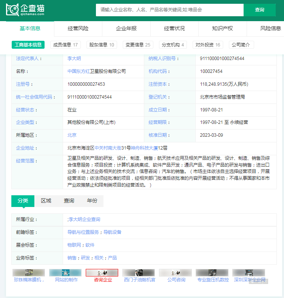The width and height of the screenshot is (284, 298).
Task: Click the 统一社会信用代码 label link
Action: point(34,97)
